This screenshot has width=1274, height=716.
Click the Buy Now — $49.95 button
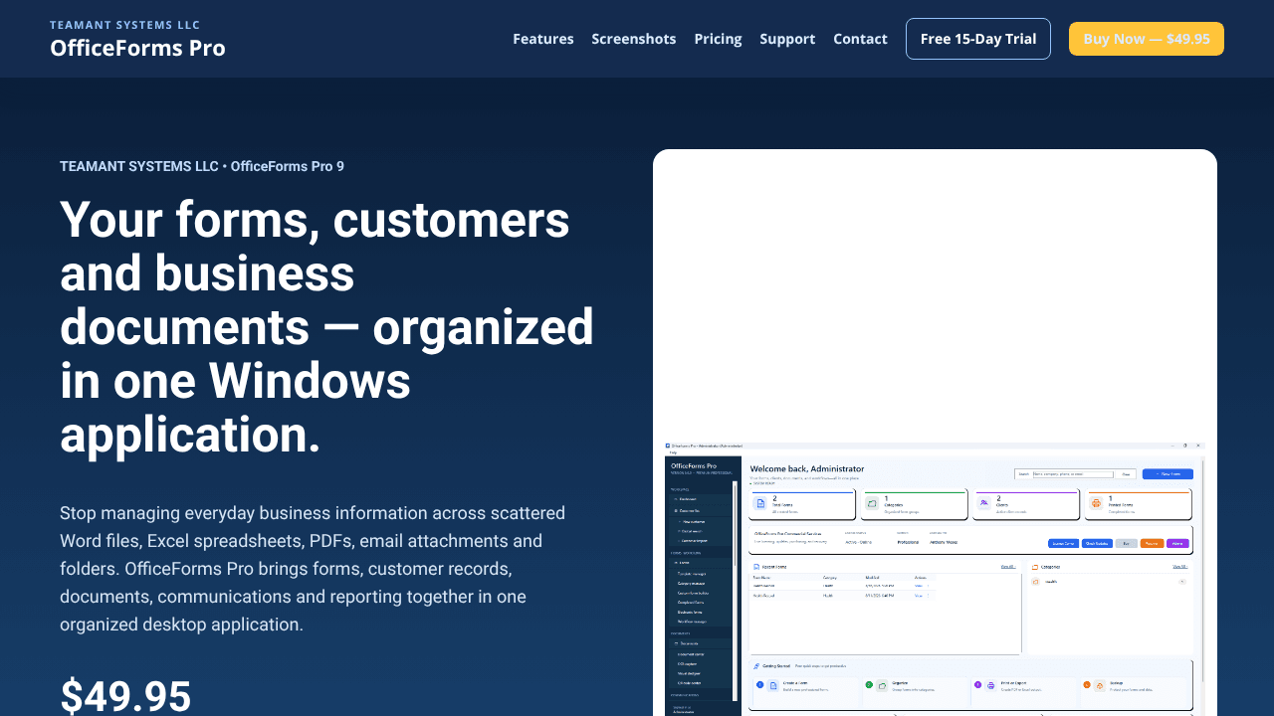(x=1147, y=39)
